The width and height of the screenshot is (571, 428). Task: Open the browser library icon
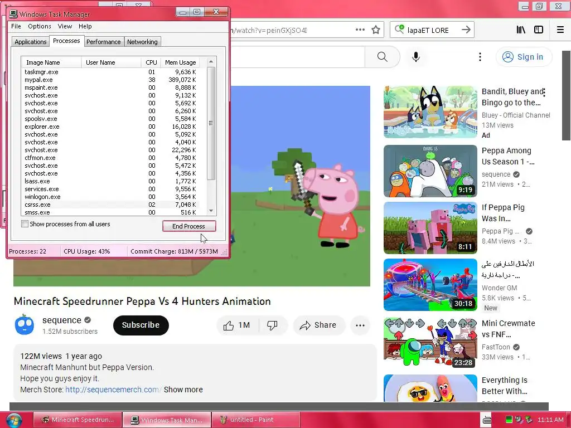(521, 30)
